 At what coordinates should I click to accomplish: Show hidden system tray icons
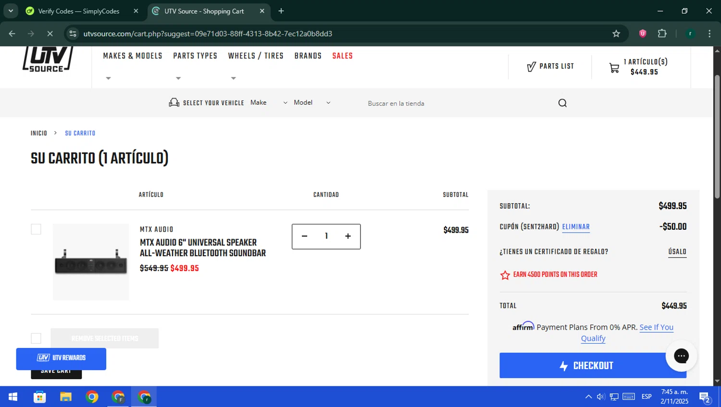[588, 397]
